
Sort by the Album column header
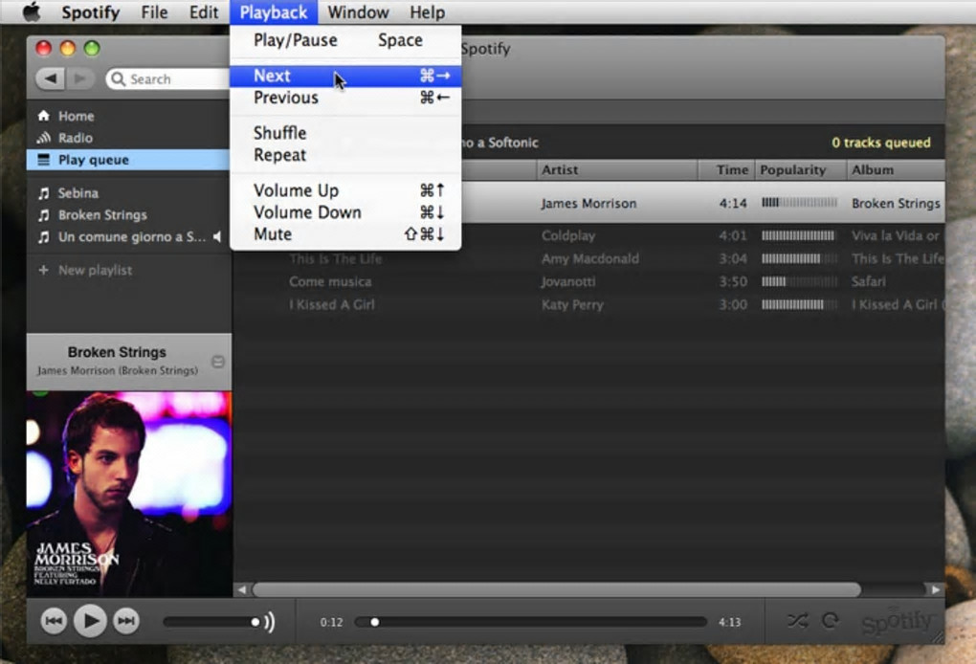click(896, 170)
